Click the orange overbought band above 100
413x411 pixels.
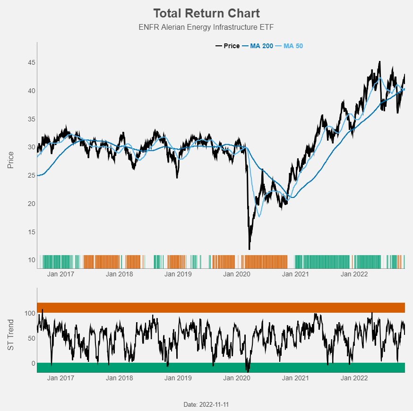coord(221,308)
